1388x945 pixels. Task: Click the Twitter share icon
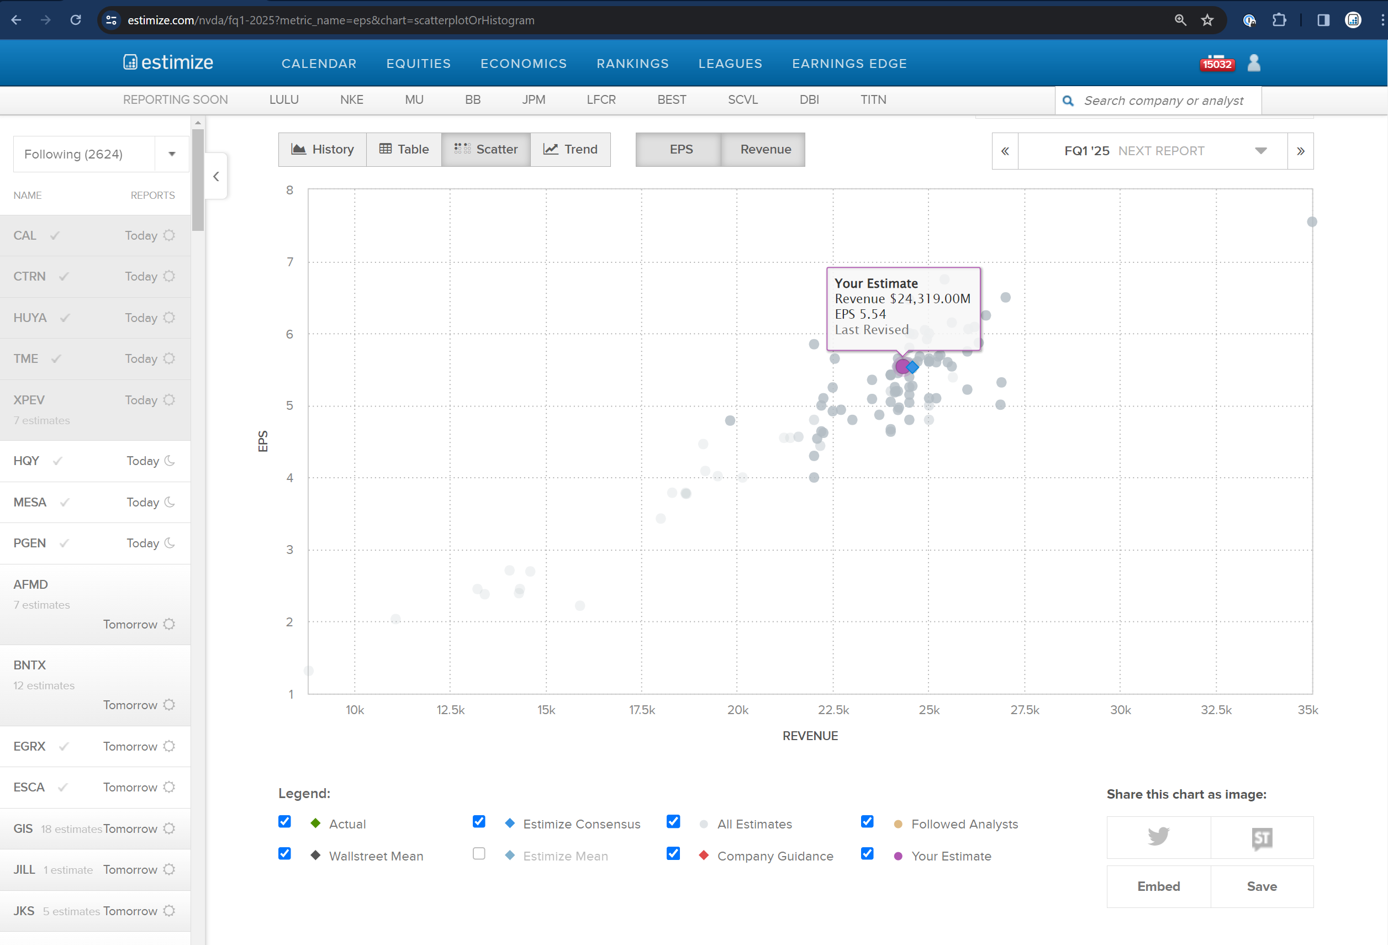coord(1158,837)
